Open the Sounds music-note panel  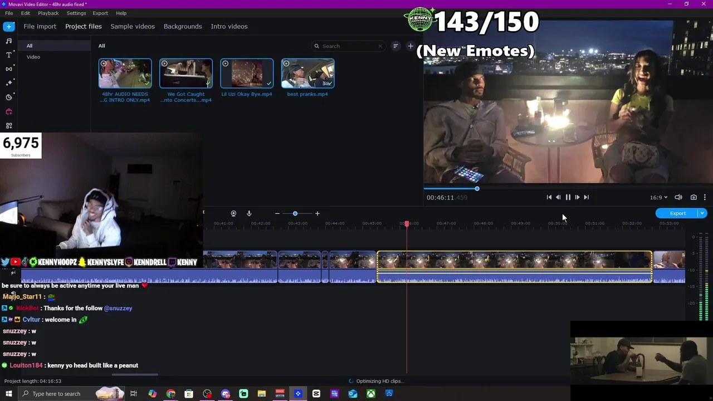9,41
